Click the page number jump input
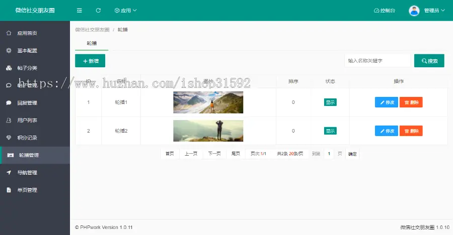 pyautogui.click(x=329, y=154)
